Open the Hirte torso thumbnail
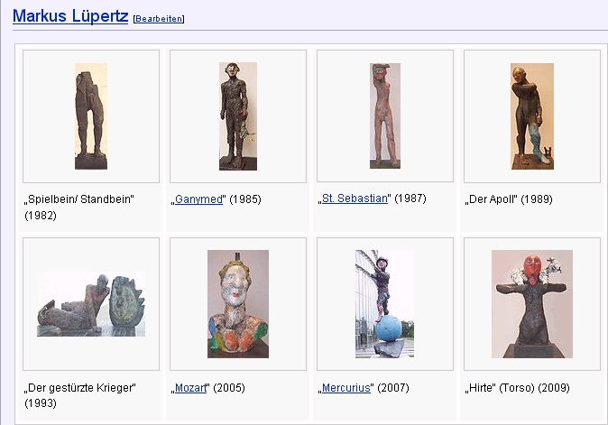 click(x=532, y=304)
